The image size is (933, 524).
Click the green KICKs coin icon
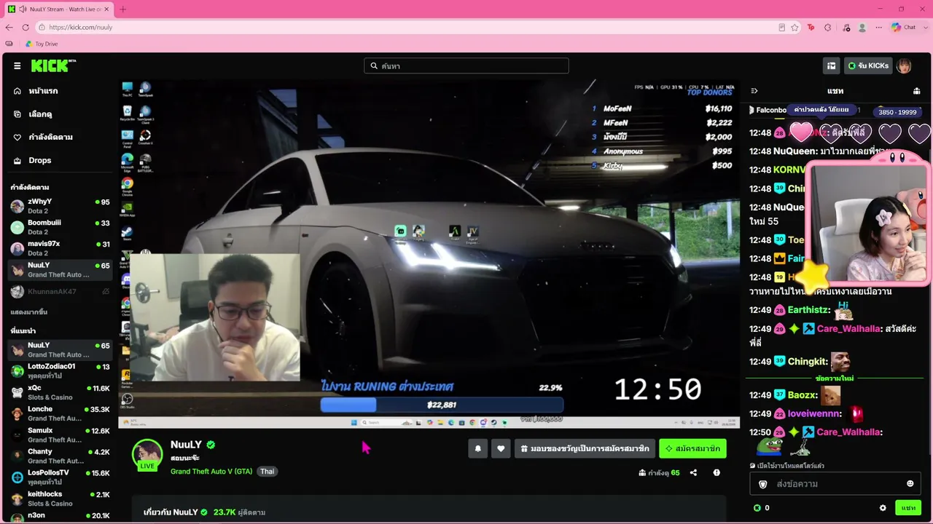coord(851,65)
